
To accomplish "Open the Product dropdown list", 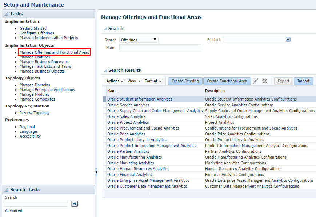I will (288, 40).
